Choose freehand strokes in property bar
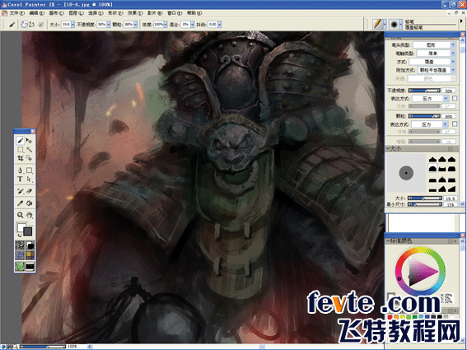The height and width of the screenshot is (350, 467). (x=24, y=25)
